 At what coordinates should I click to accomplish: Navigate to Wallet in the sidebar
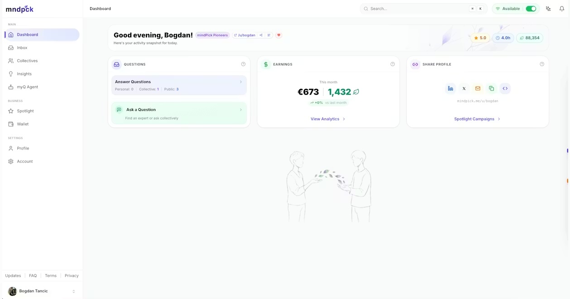tap(23, 124)
